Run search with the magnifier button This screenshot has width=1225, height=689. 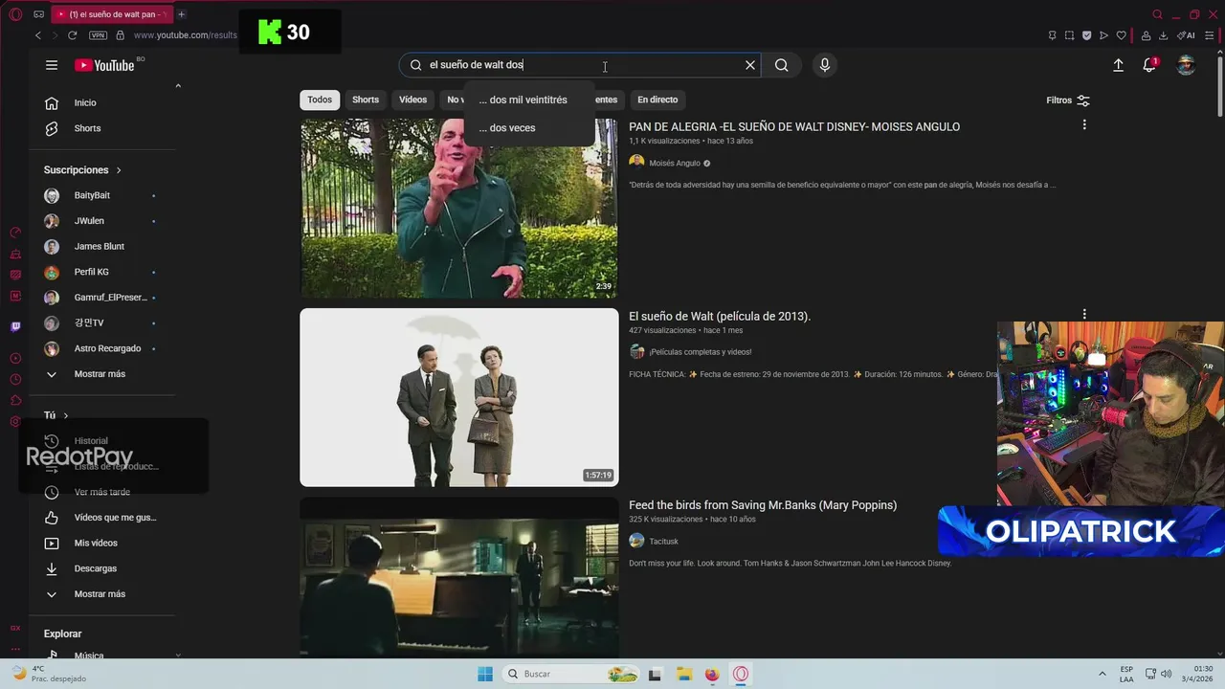pyautogui.click(x=782, y=65)
